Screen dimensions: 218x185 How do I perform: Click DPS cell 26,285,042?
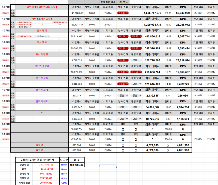pyautogui.click(x=183, y=25)
